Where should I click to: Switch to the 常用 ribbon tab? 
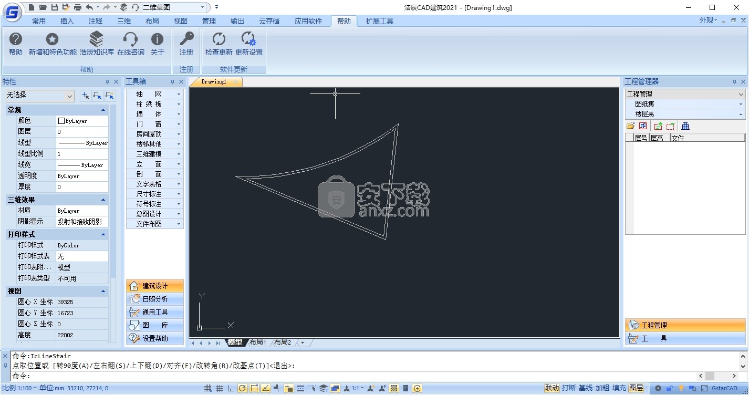(x=39, y=21)
